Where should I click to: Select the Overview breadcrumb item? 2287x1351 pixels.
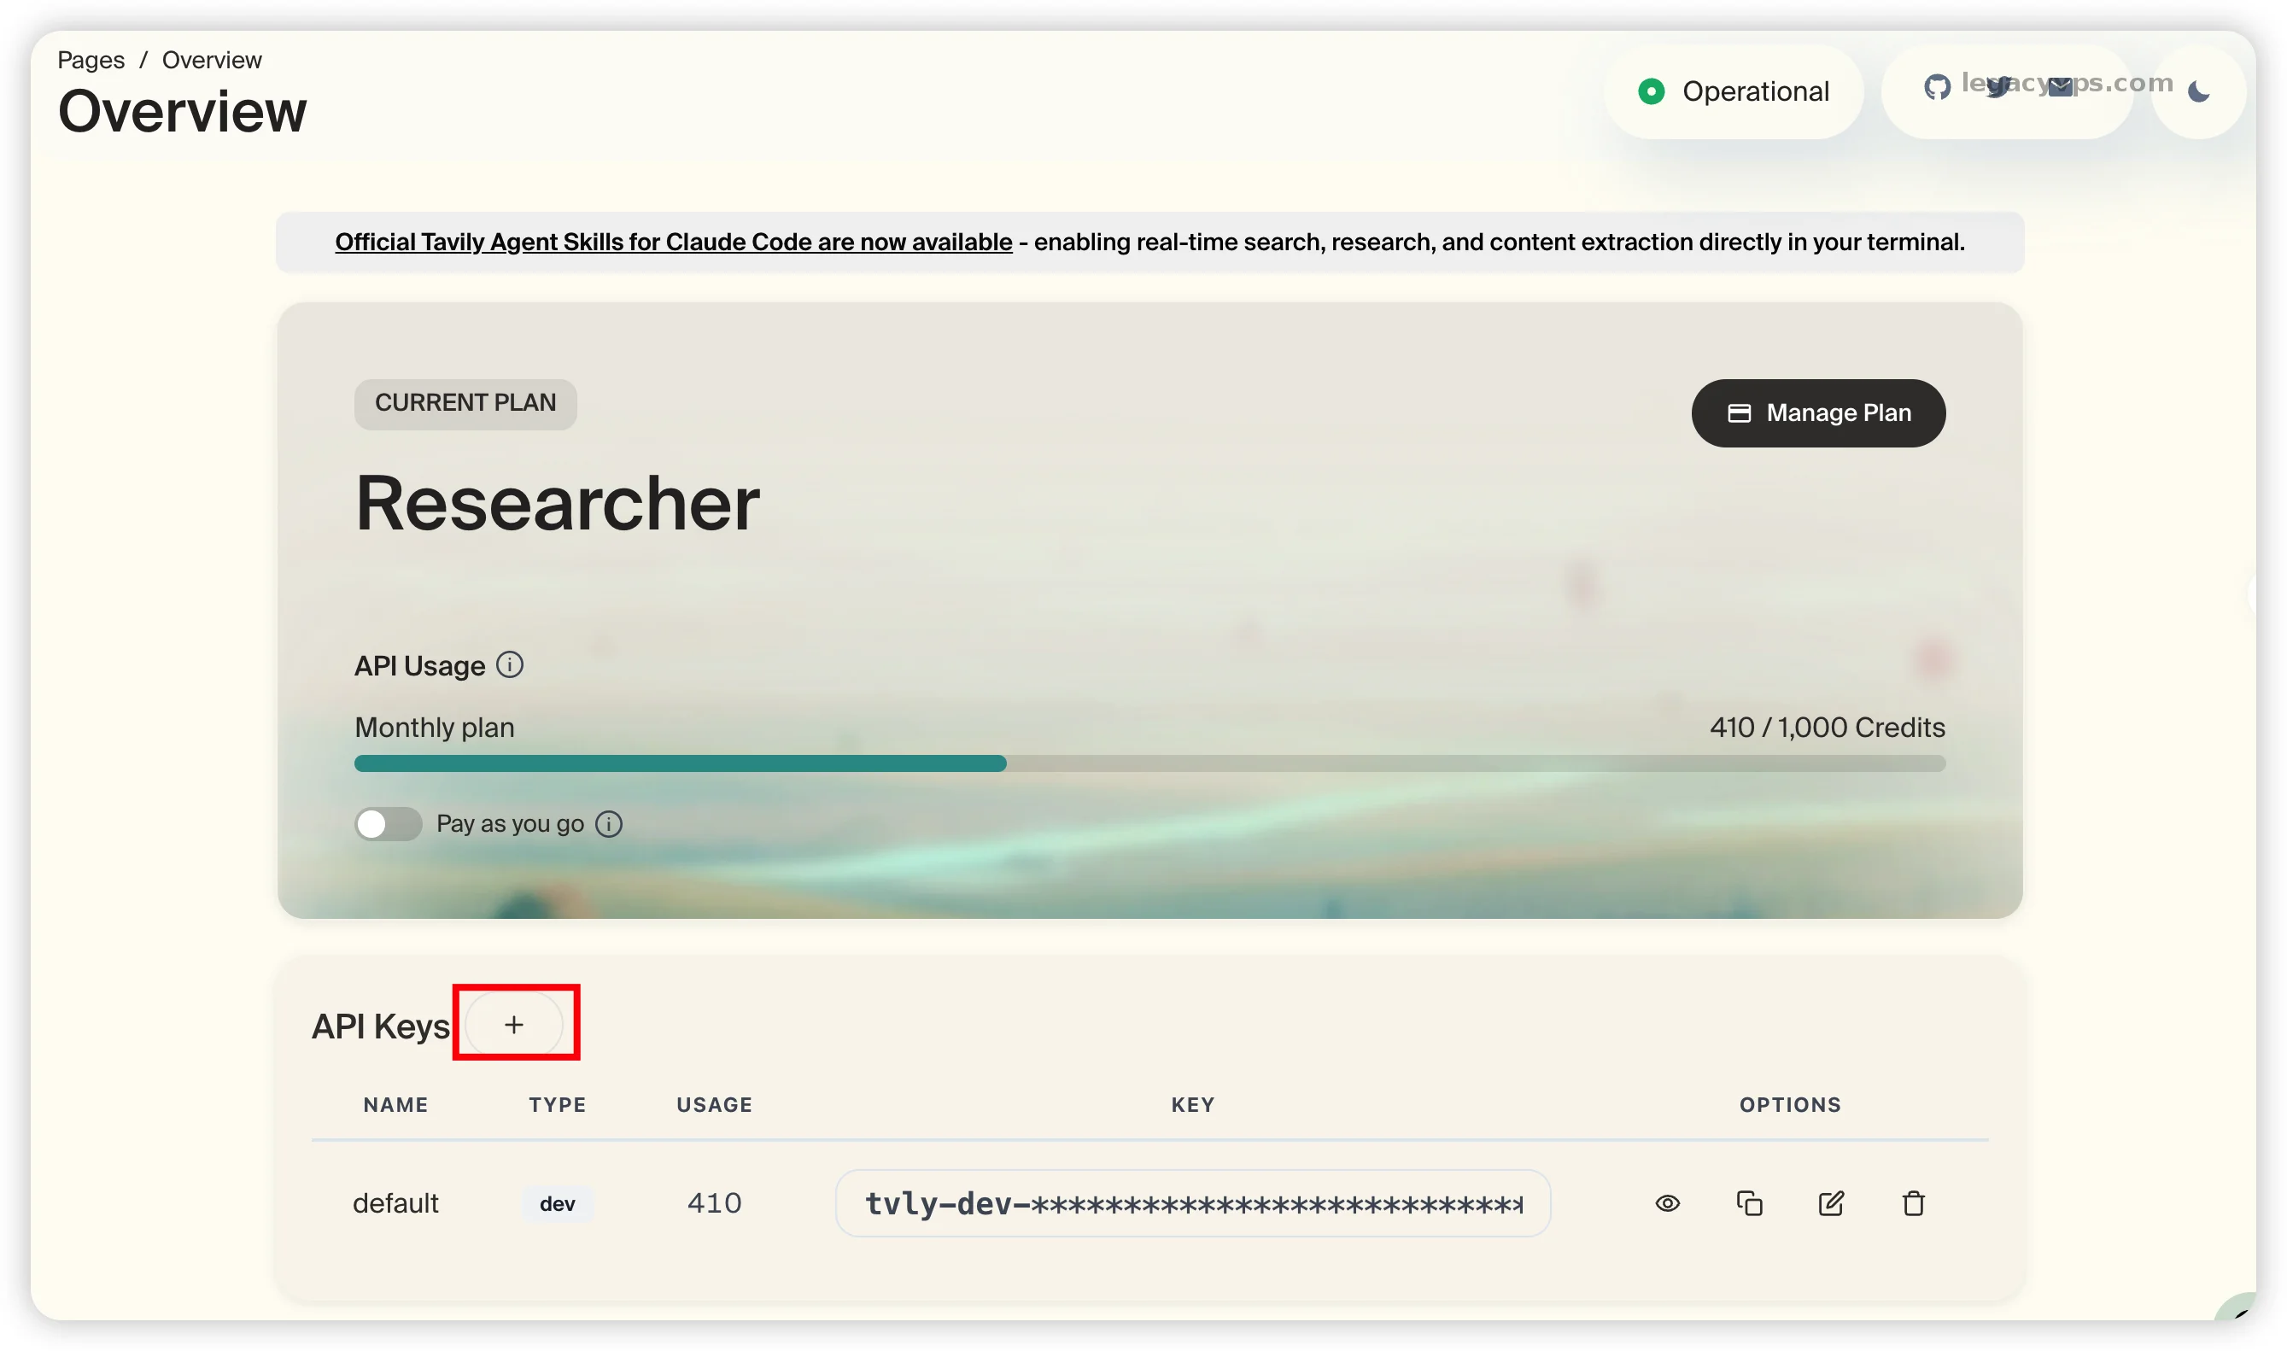pos(212,60)
